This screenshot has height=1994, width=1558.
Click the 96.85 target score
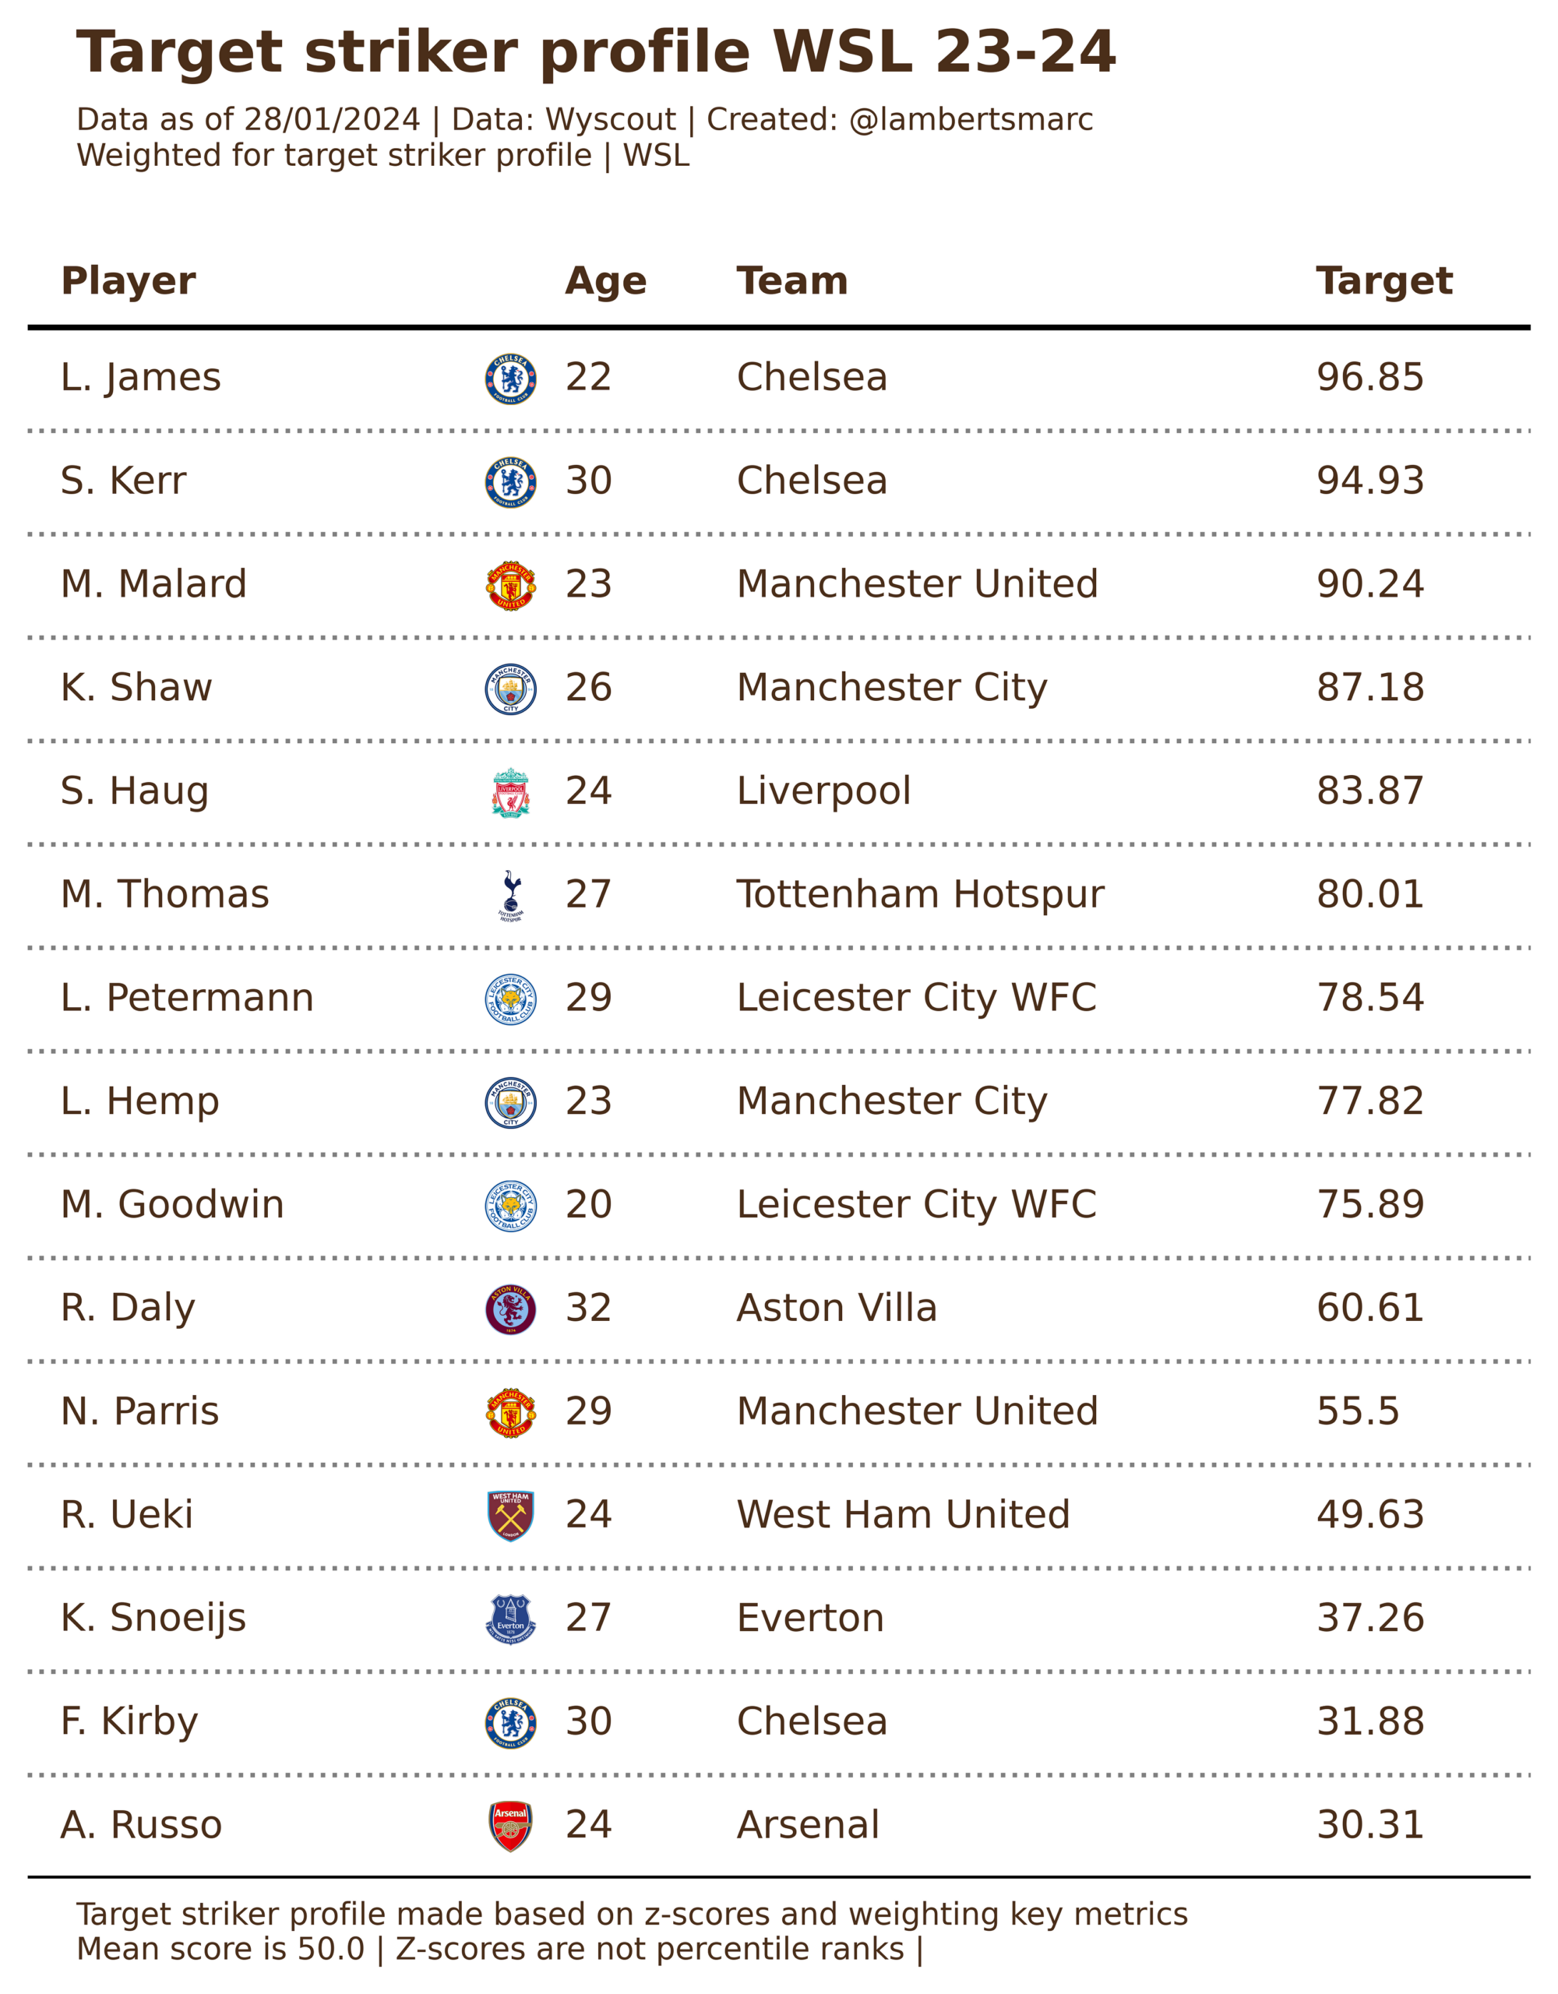click(1369, 377)
